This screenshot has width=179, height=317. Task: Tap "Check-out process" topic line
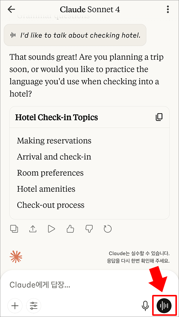51,205
